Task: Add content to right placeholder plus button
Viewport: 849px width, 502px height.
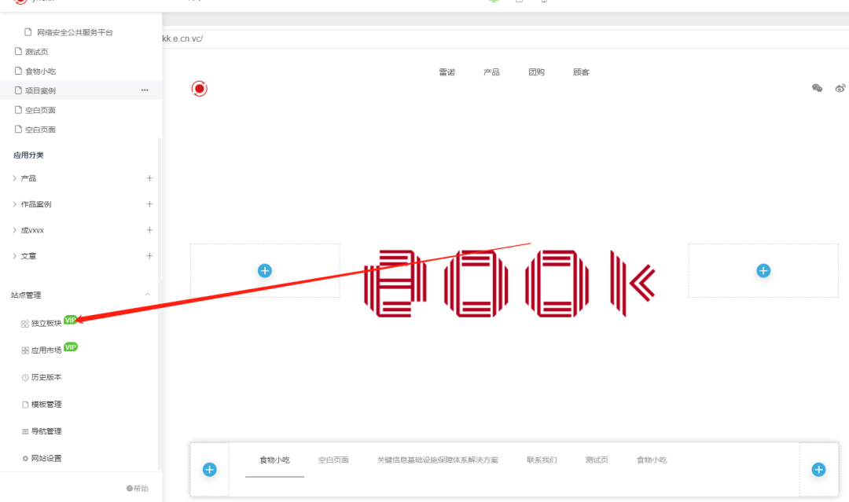Action: coord(763,270)
